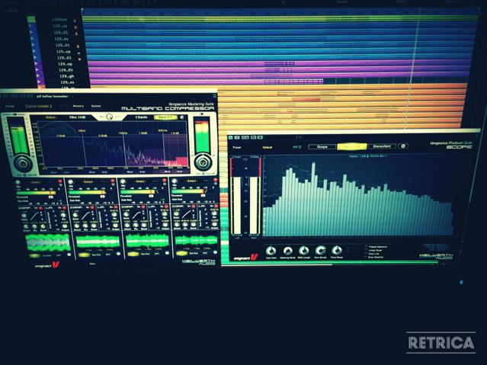Click band 2 Attack knob
Screen dimensions: 487x365
click(76, 226)
